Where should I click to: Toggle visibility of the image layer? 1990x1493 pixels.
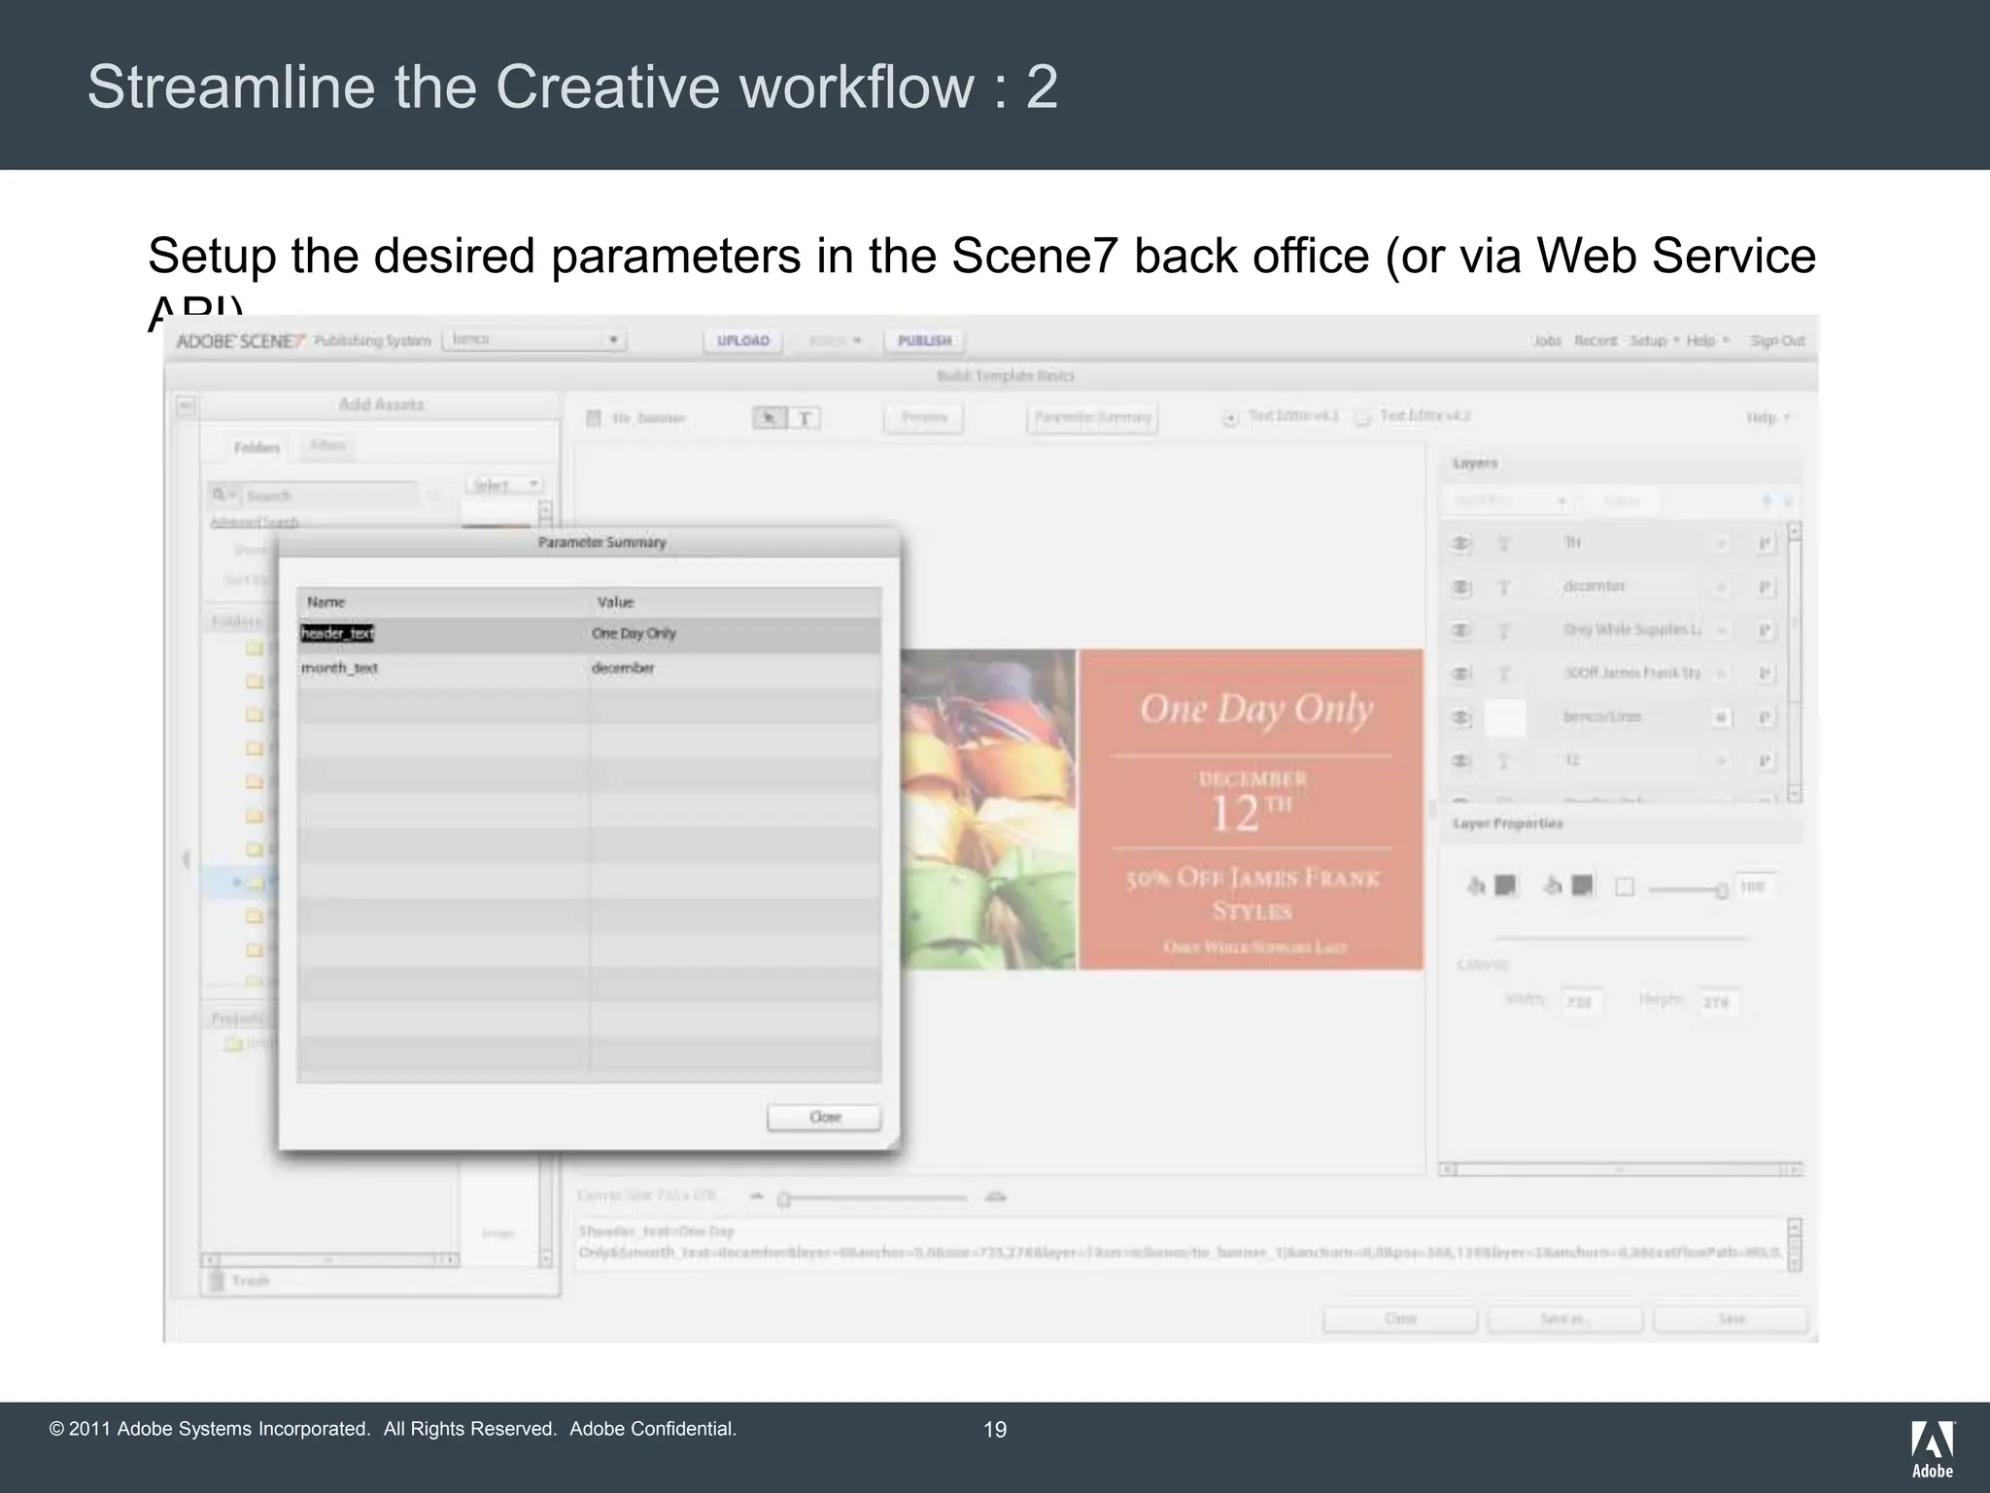coord(1460,717)
